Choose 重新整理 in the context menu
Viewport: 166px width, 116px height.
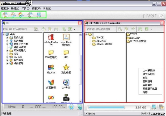pos(147,81)
